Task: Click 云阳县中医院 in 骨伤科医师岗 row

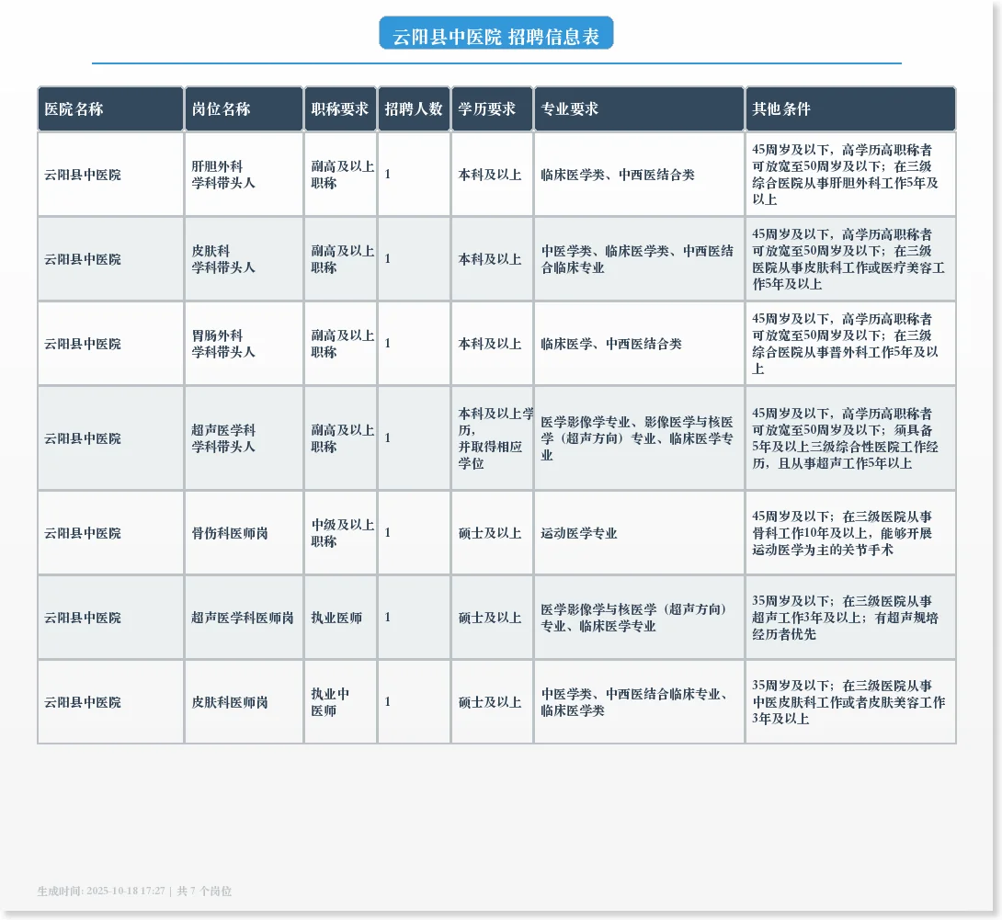Action: pyautogui.click(x=110, y=533)
